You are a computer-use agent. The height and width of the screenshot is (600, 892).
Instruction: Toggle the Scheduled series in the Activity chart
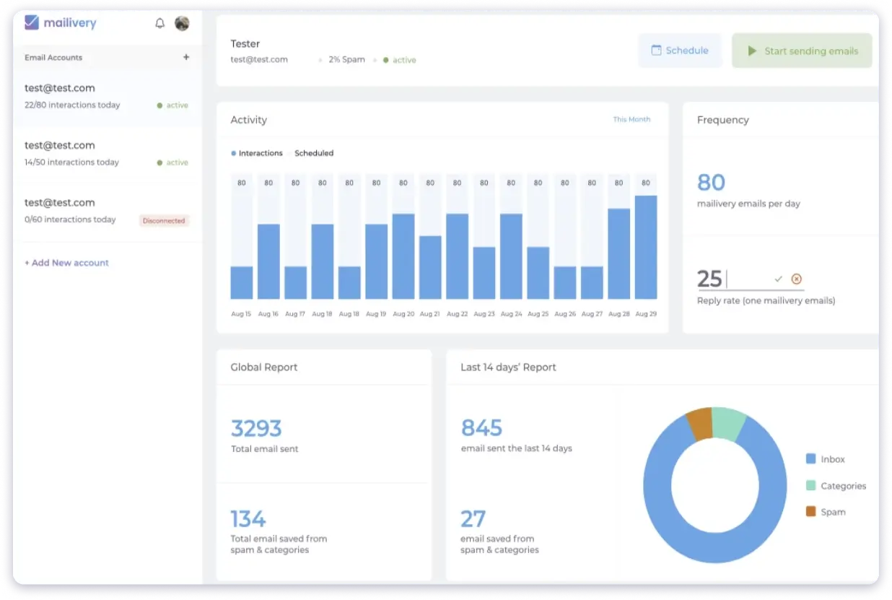click(313, 153)
